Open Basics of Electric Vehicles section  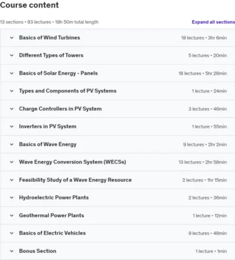click(52, 233)
